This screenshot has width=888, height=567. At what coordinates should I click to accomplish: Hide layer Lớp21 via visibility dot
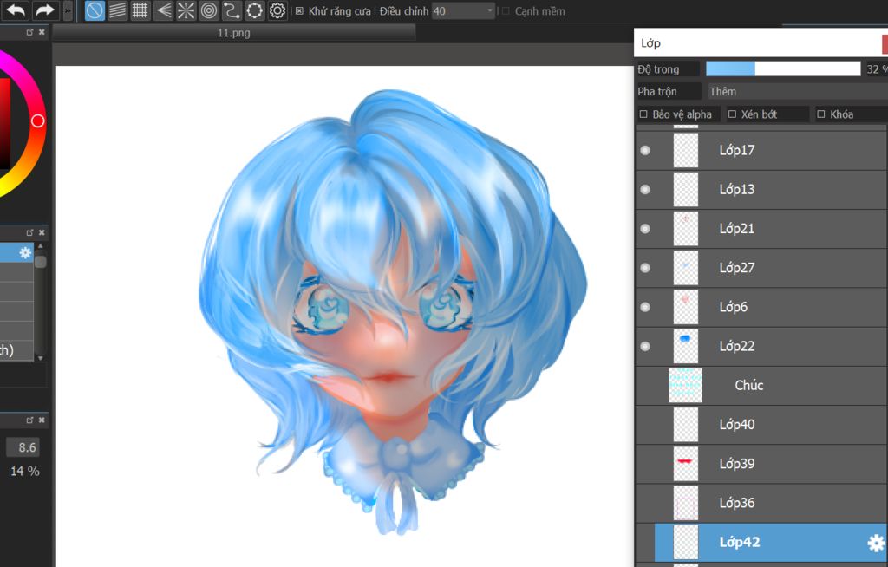[x=645, y=229]
